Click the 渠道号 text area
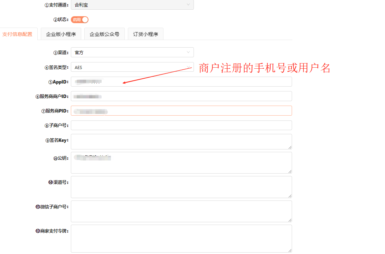Screen dimensions: 385x254 click(181, 187)
